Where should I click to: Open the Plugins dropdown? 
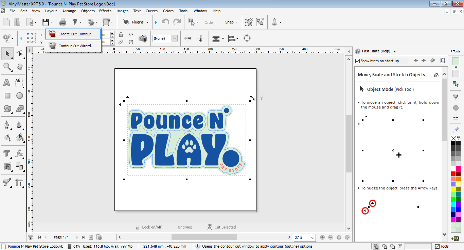coord(136,22)
